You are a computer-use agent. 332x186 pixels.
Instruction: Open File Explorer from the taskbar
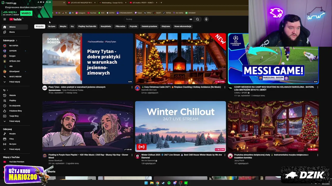pos(152,183)
